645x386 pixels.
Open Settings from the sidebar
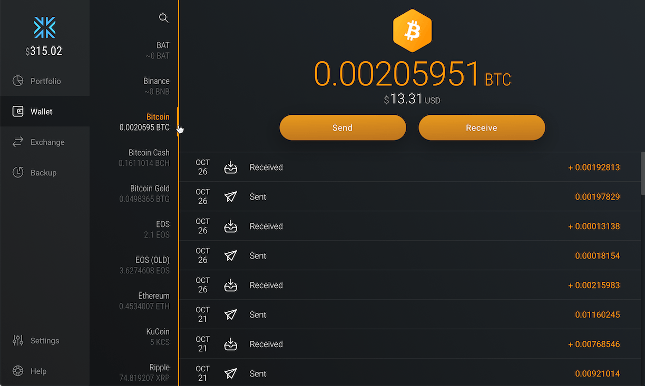(x=45, y=340)
